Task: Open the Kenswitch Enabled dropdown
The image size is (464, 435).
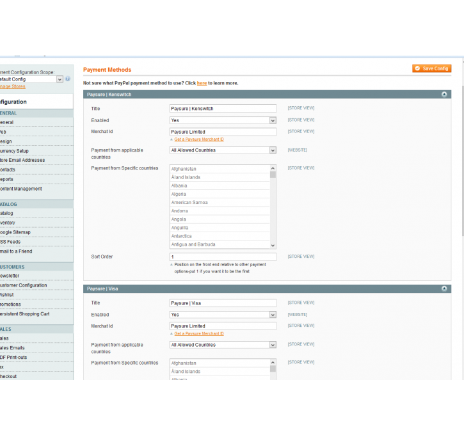Action: (x=223, y=120)
